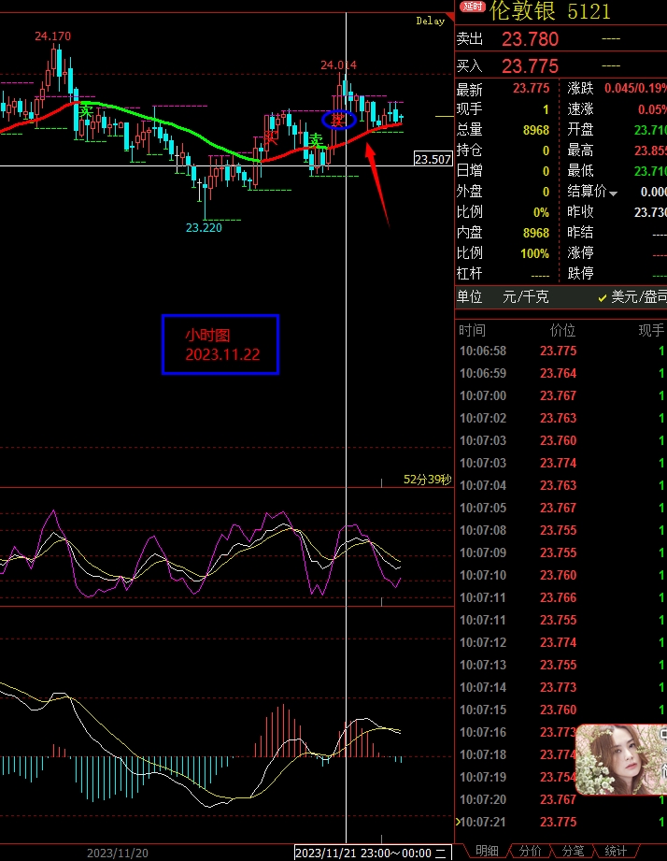Switch unit to 元/千克
This screenshot has width=667, height=861.
tap(526, 297)
